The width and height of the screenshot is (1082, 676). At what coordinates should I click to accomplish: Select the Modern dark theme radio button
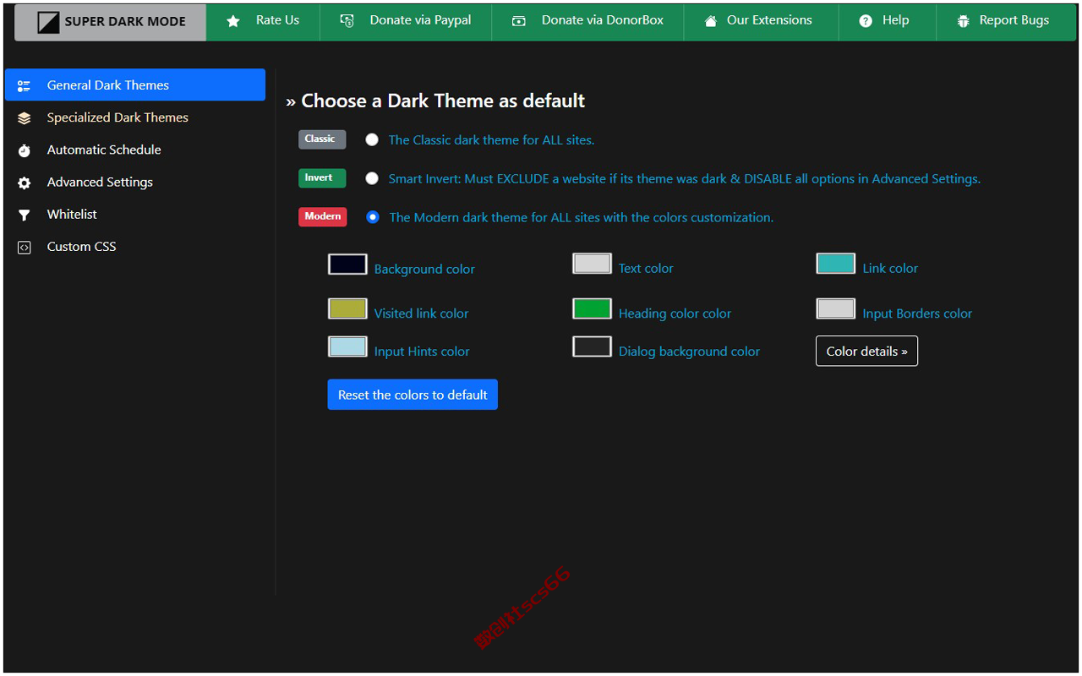click(373, 217)
